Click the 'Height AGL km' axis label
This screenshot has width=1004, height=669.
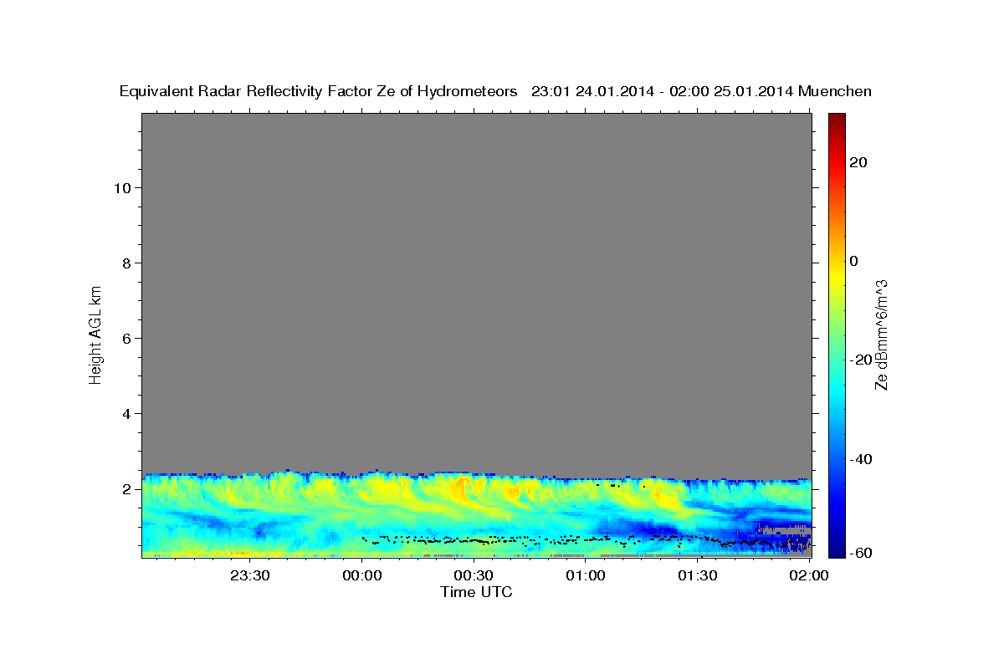point(96,334)
